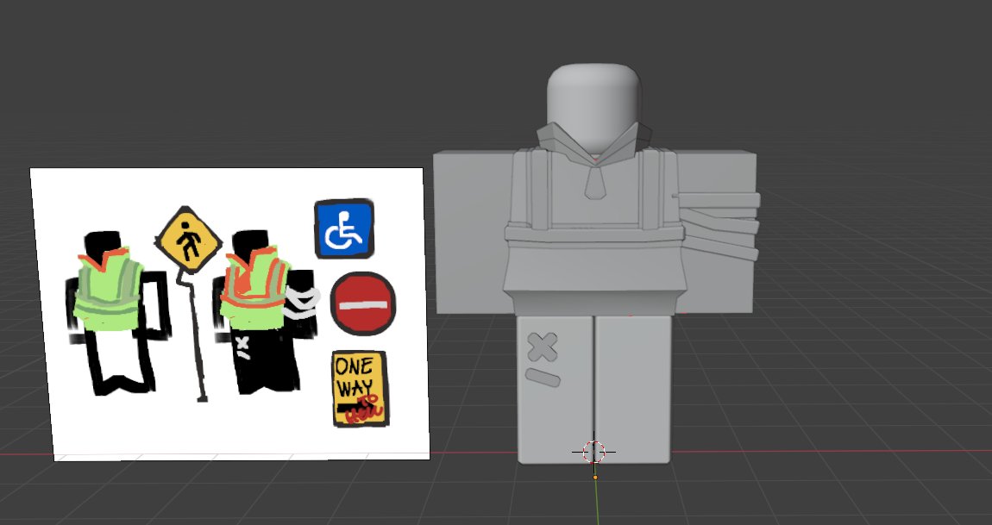Screen dimensions: 992x525
Task: Select the horizontal waist strap of the vest
Action: [594, 234]
